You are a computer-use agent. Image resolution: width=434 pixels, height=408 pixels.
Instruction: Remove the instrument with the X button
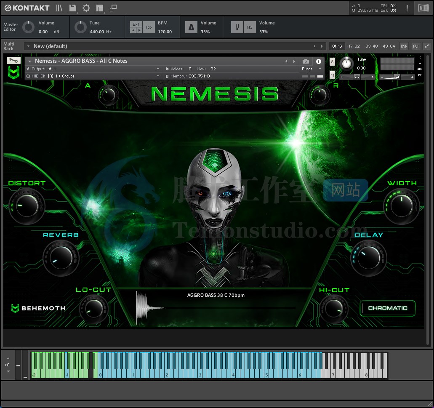tap(420, 58)
